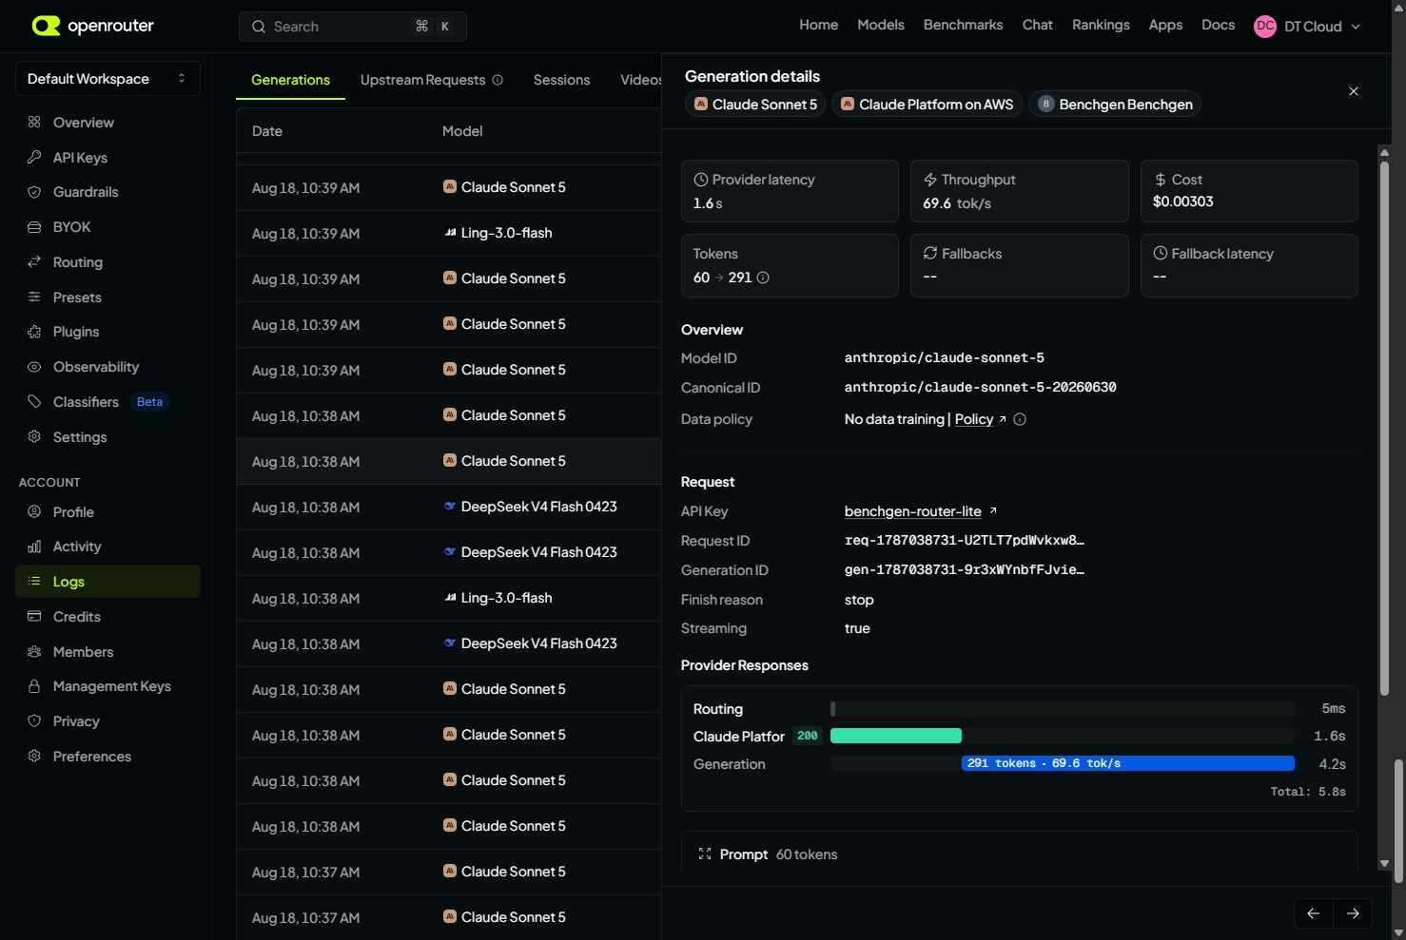Click the Routing timing bar

click(1063, 708)
